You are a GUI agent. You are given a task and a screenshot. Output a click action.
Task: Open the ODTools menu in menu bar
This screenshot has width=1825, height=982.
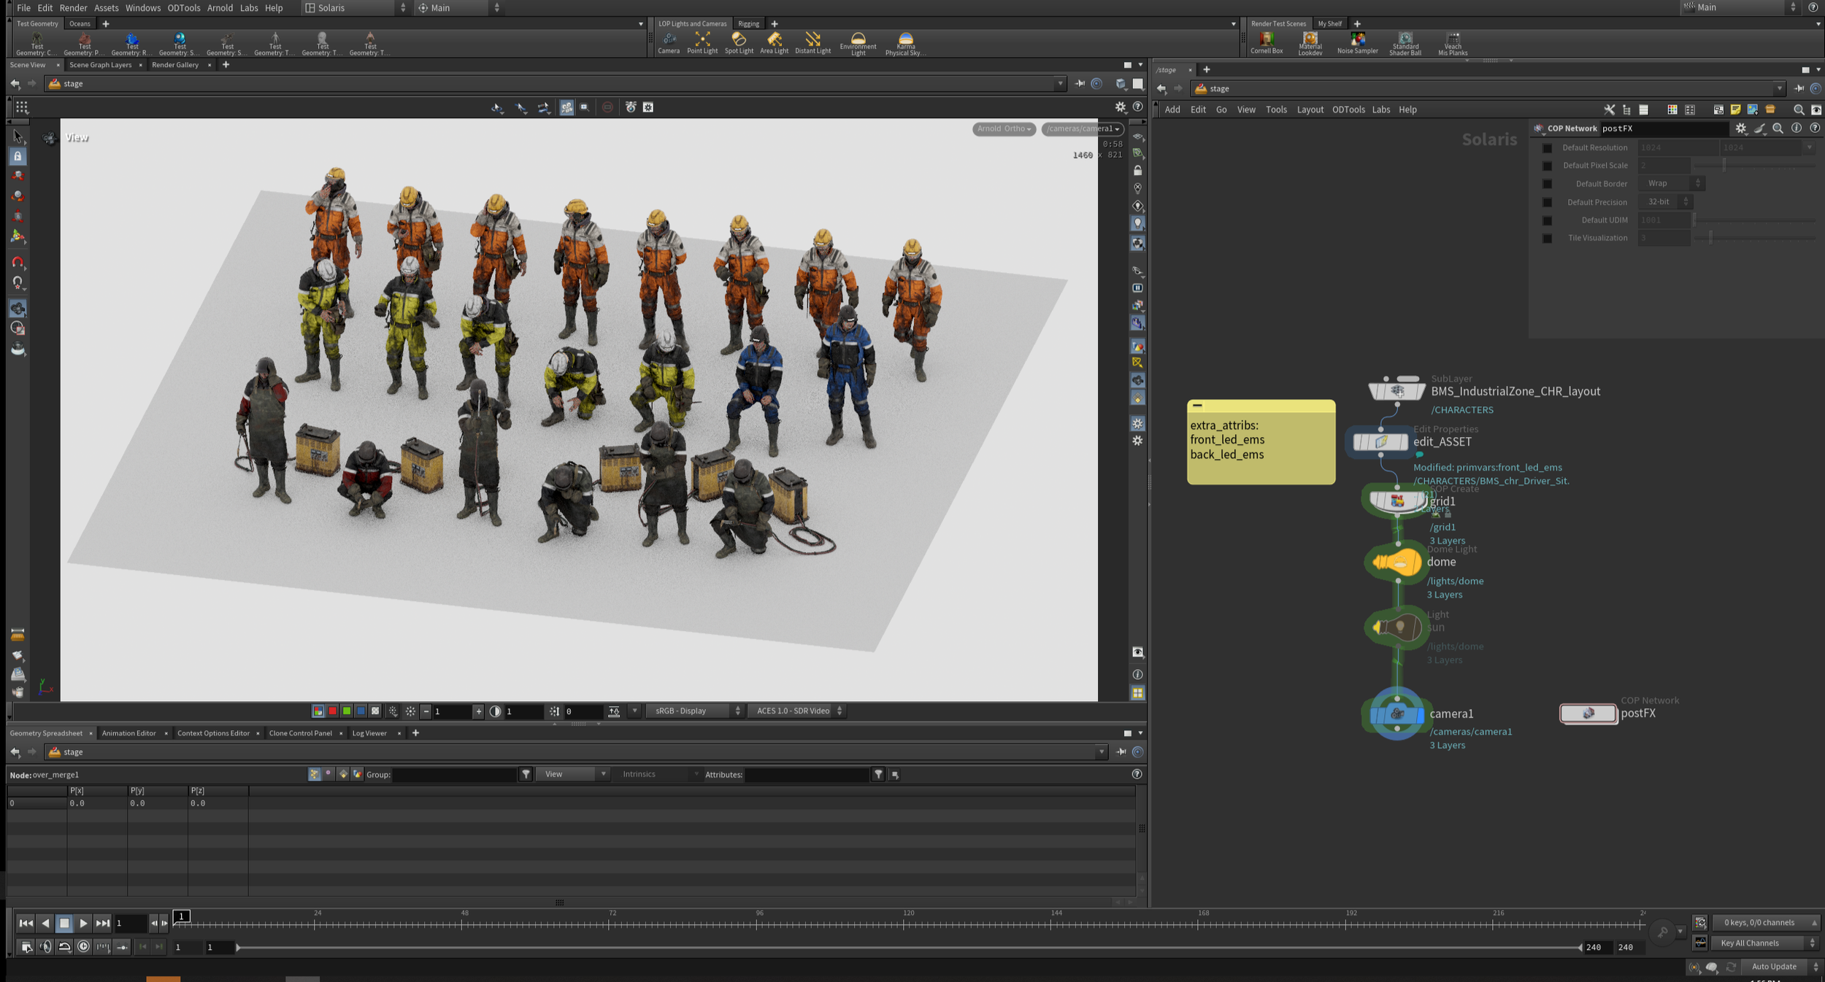click(183, 8)
